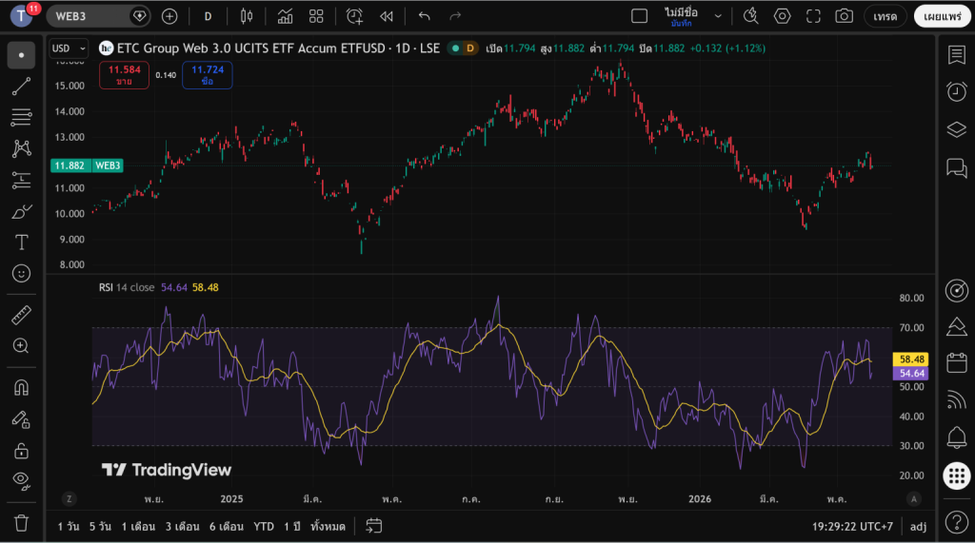The image size is (975, 543).
Task: Open the news feed broadcast icon
Action: [956, 399]
